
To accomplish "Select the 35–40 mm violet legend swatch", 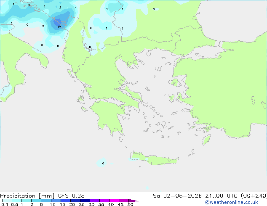I will click(x=104, y=201).
